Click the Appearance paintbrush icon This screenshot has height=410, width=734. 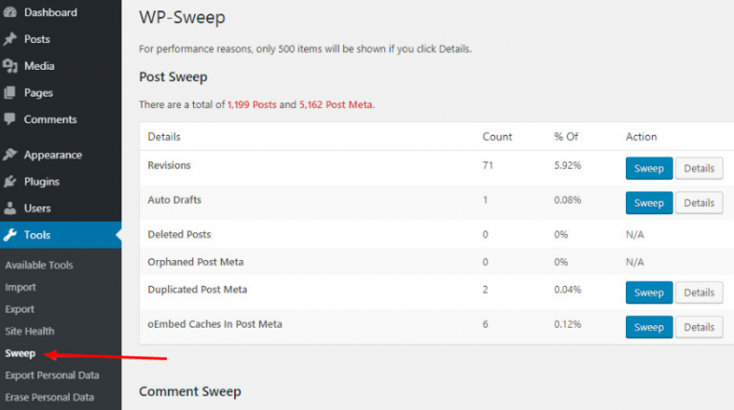pos(10,155)
